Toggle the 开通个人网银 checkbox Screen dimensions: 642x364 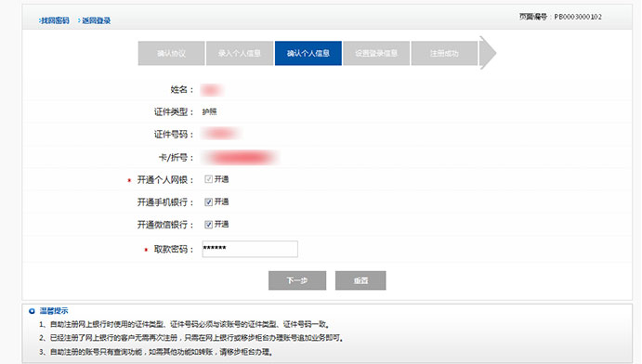pyautogui.click(x=208, y=179)
